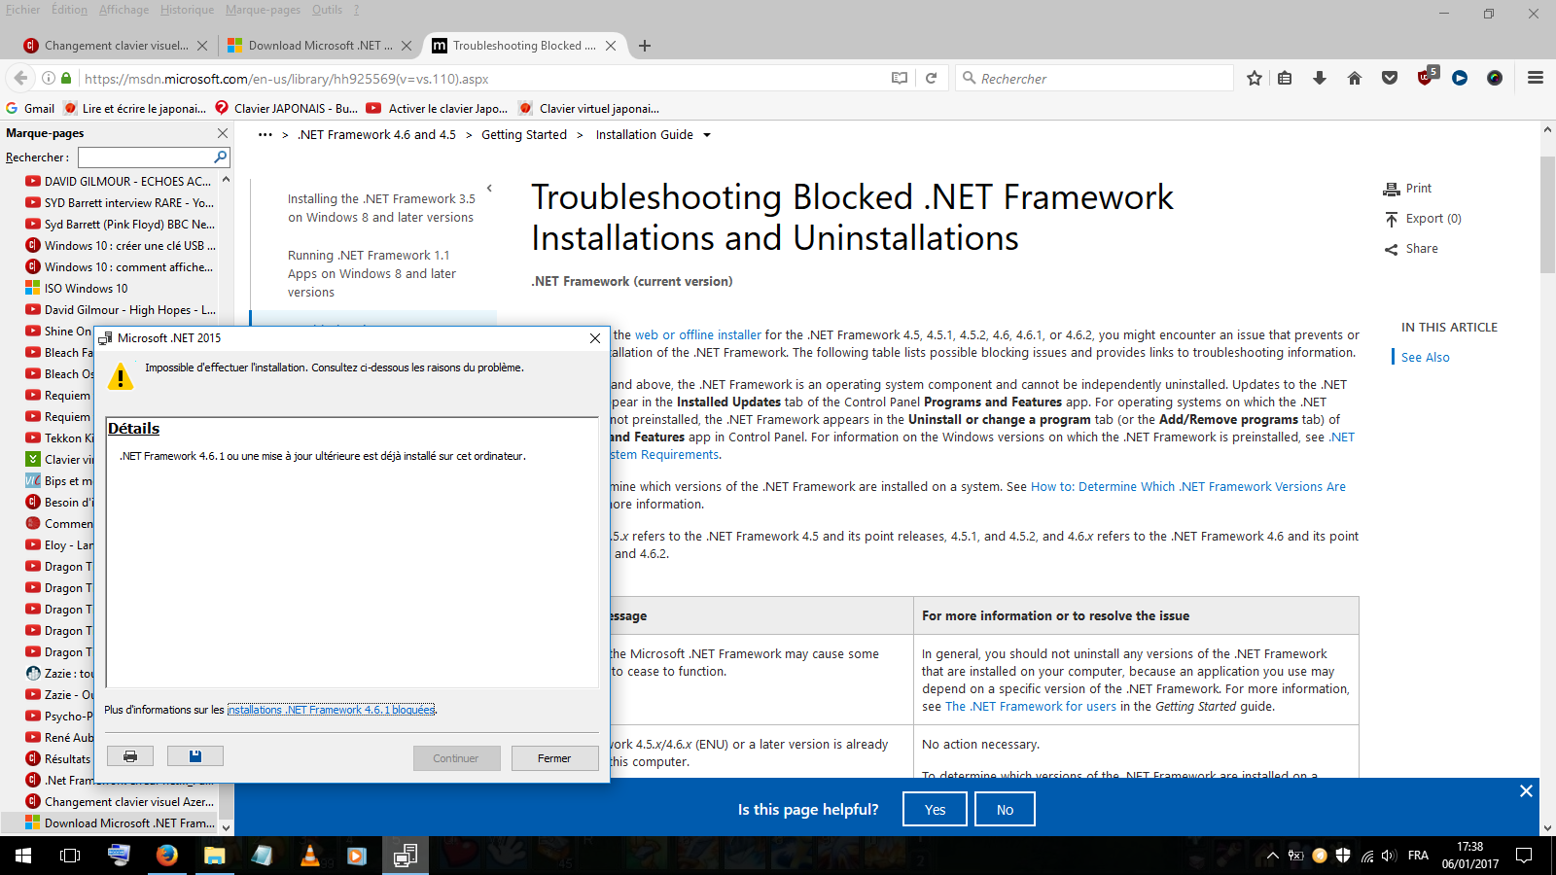The height and width of the screenshot is (875, 1556).
Task: Click save floppy icon in .NET dialog
Action: click(x=195, y=756)
